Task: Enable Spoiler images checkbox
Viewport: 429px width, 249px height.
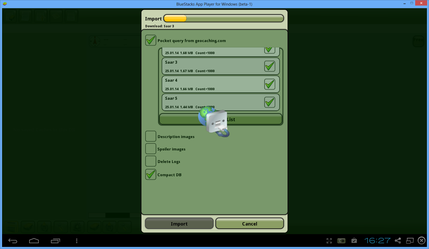Action: (151, 149)
